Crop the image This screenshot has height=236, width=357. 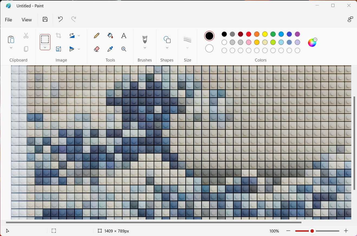(59, 35)
